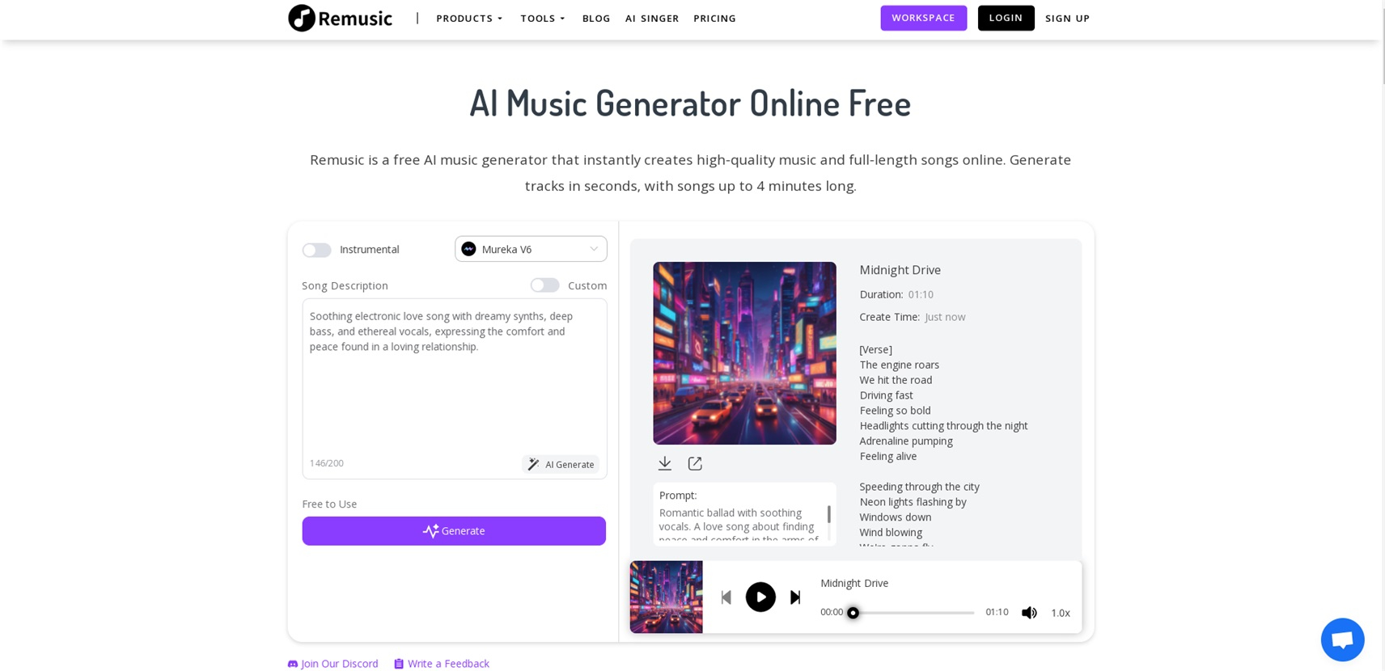Go to the previous track

click(726, 597)
